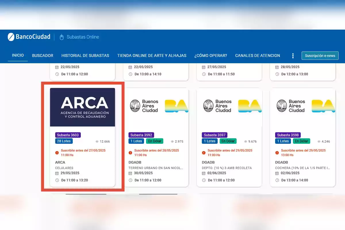
Task: Open Buenos Aires Ciudad image of Subasta 3597
Action: click(229, 107)
